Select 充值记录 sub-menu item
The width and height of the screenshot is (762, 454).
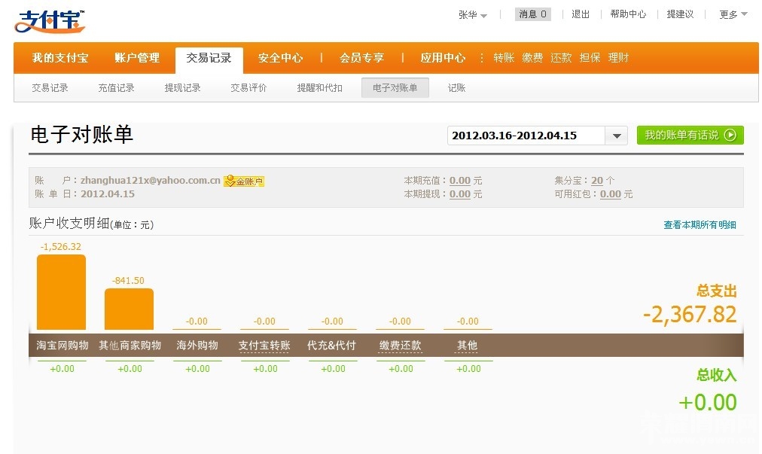pos(116,88)
